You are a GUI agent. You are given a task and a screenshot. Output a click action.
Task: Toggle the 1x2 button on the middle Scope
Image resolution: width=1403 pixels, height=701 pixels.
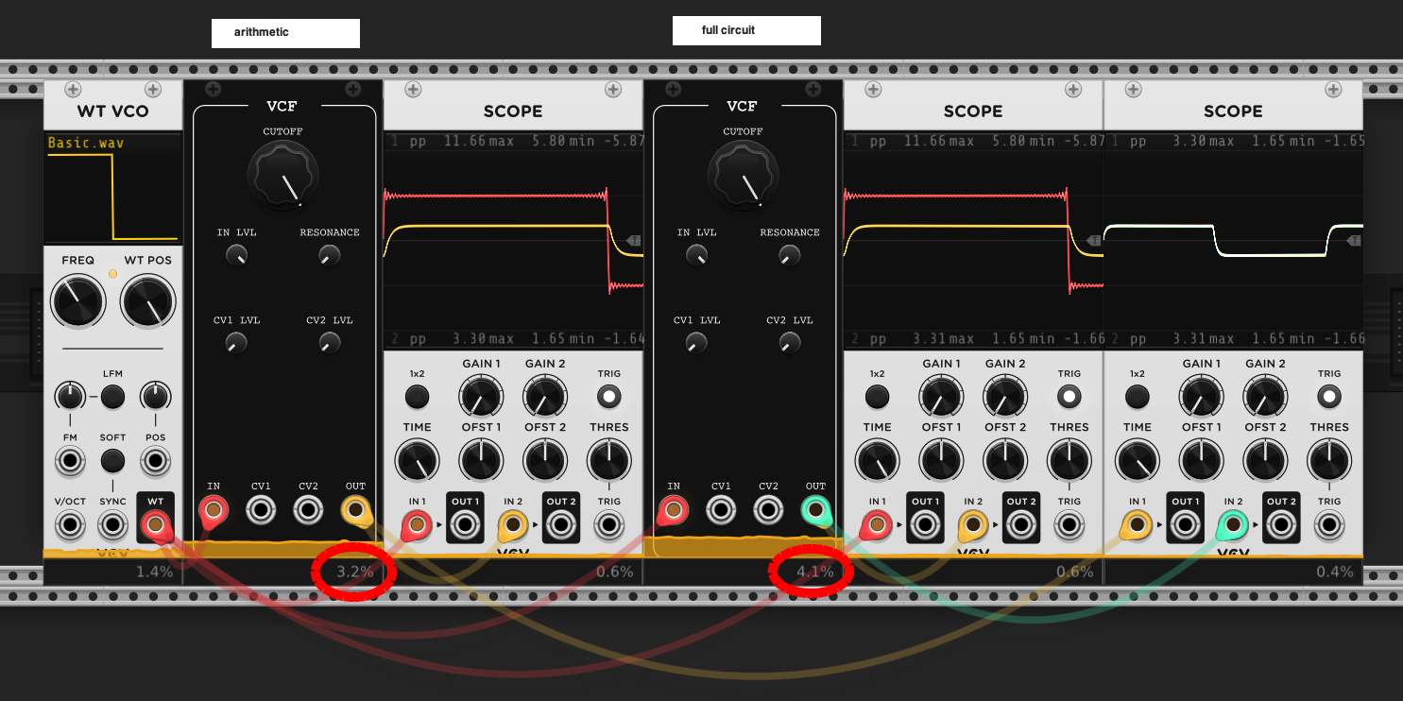pyautogui.click(x=877, y=397)
